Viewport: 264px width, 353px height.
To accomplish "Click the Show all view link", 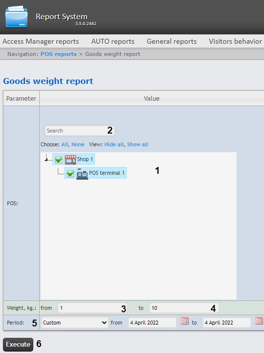I will [138, 144].
